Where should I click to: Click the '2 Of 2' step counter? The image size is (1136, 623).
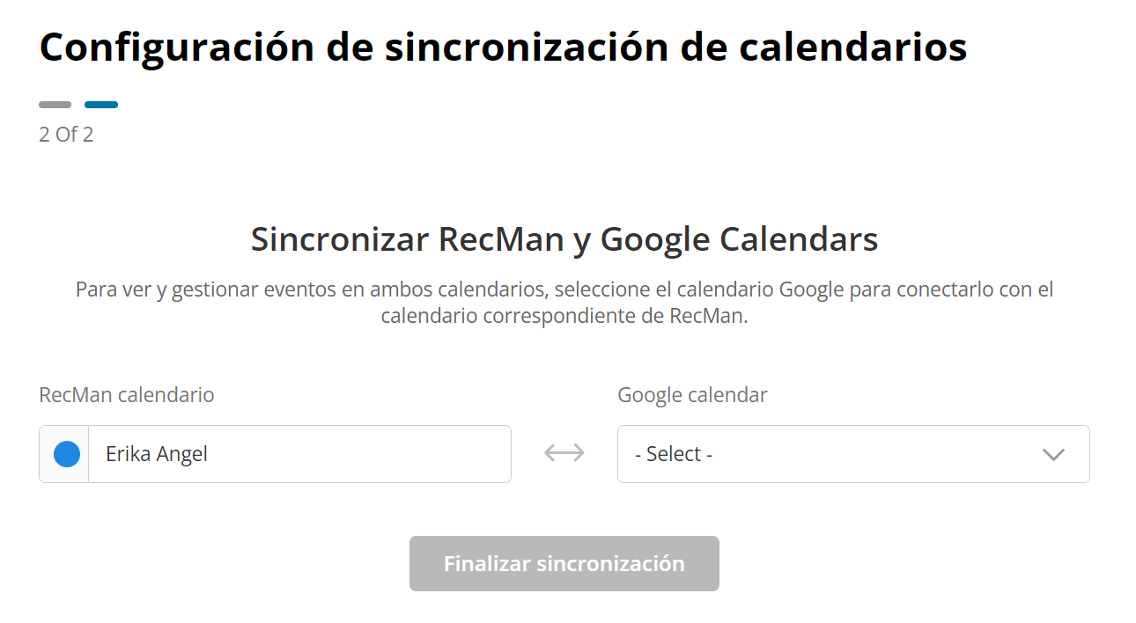tap(66, 135)
